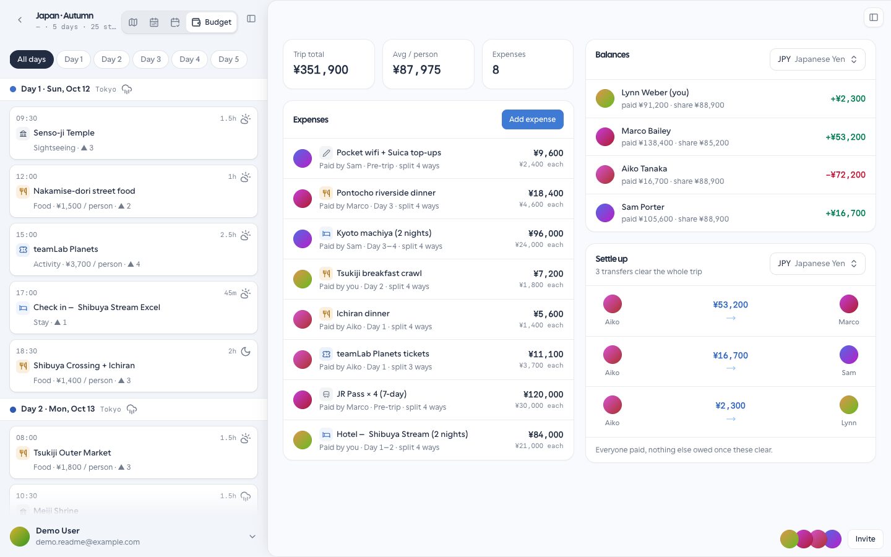891x557 pixels.
Task: Click the food icon on Nakamise-dori street food
Action: 23,191
